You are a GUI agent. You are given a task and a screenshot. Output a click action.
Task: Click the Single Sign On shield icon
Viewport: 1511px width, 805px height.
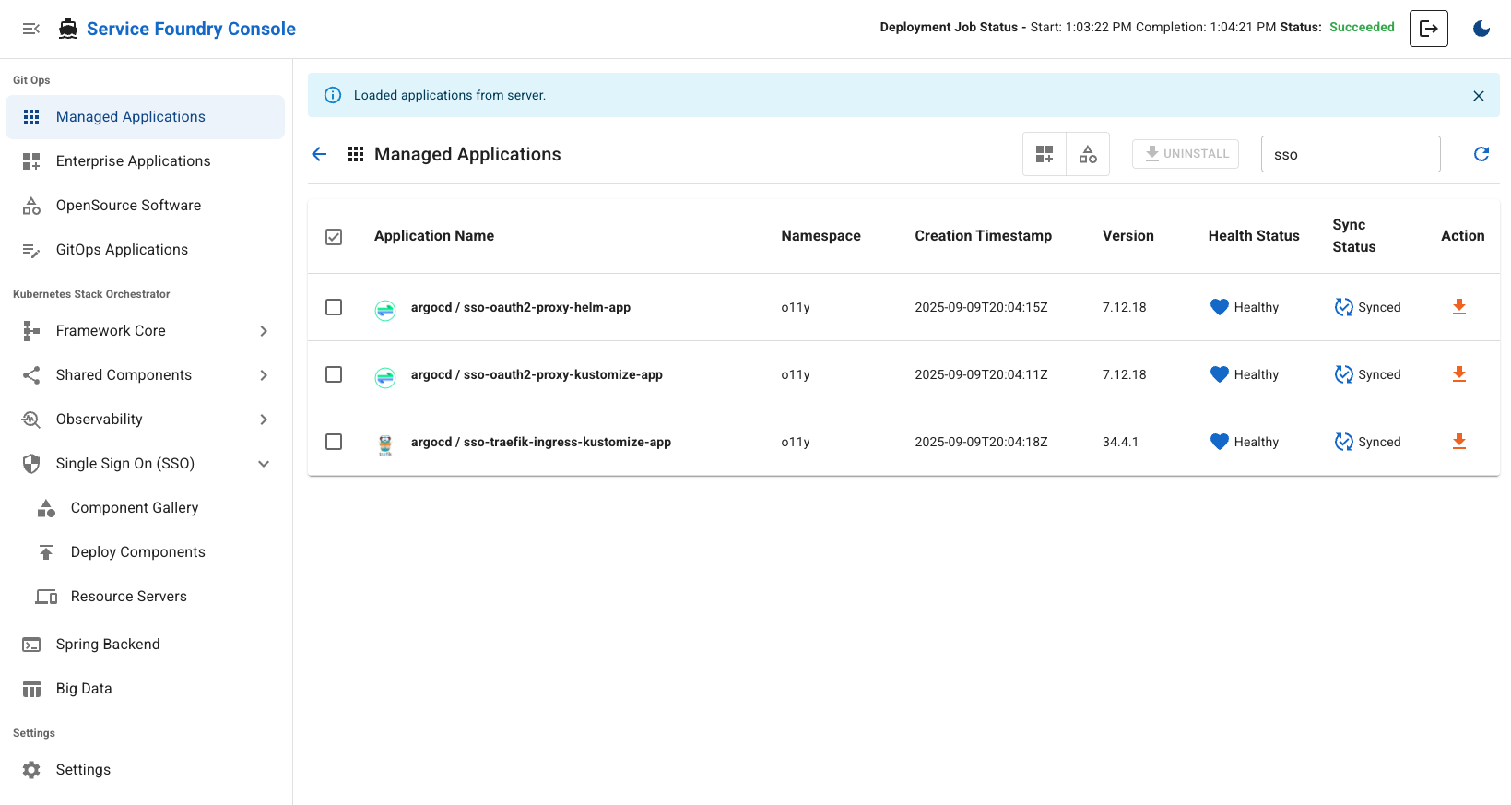point(31,464)
